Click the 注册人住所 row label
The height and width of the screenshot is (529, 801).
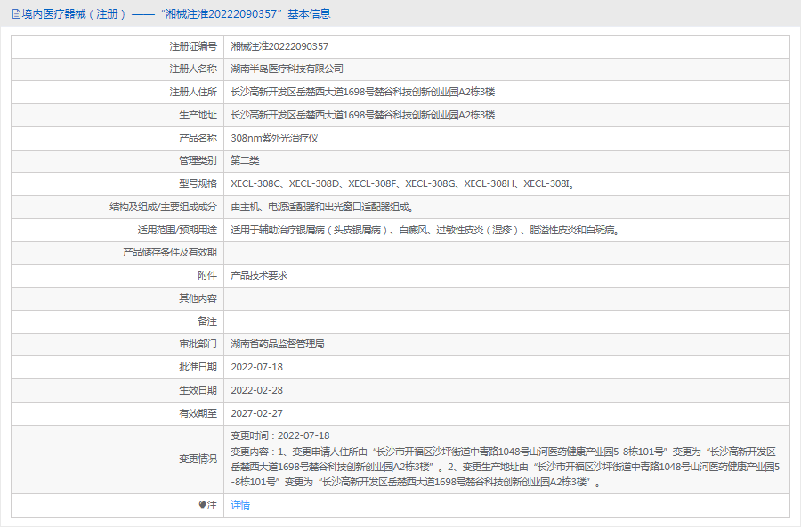193,92
